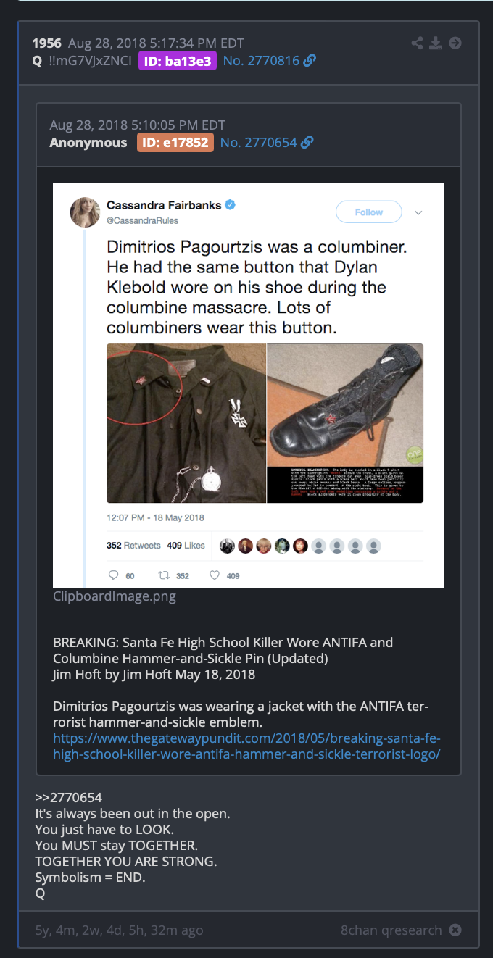Click the purple ID: ba13e3 tag

[x=178, y=61]
